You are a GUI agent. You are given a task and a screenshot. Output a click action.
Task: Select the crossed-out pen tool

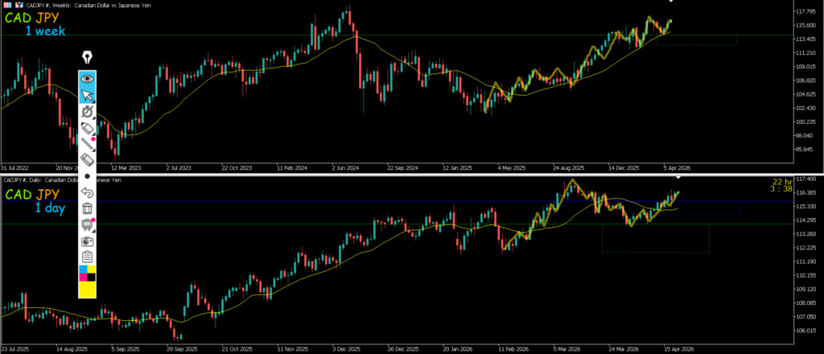click(88, 112)
